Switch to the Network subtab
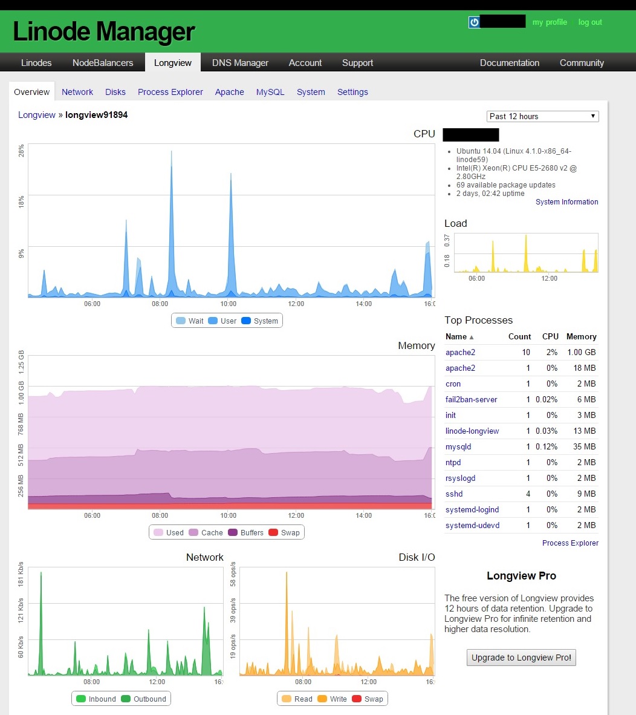636x715 pixels. pos(77,92)
